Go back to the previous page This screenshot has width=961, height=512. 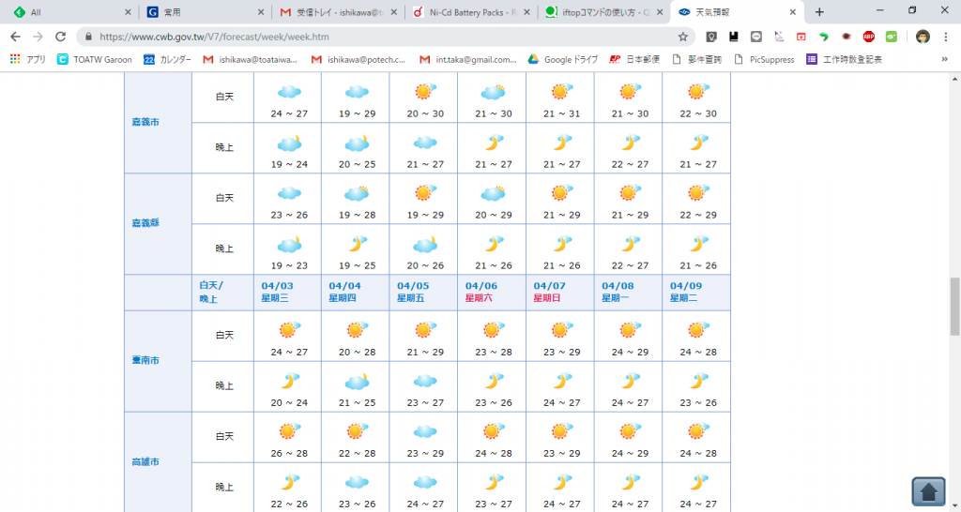[16, 37]
